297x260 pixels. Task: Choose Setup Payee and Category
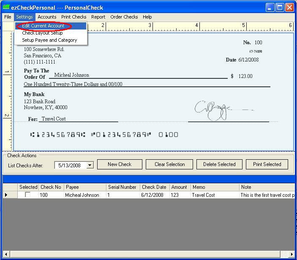pos(51,40)
